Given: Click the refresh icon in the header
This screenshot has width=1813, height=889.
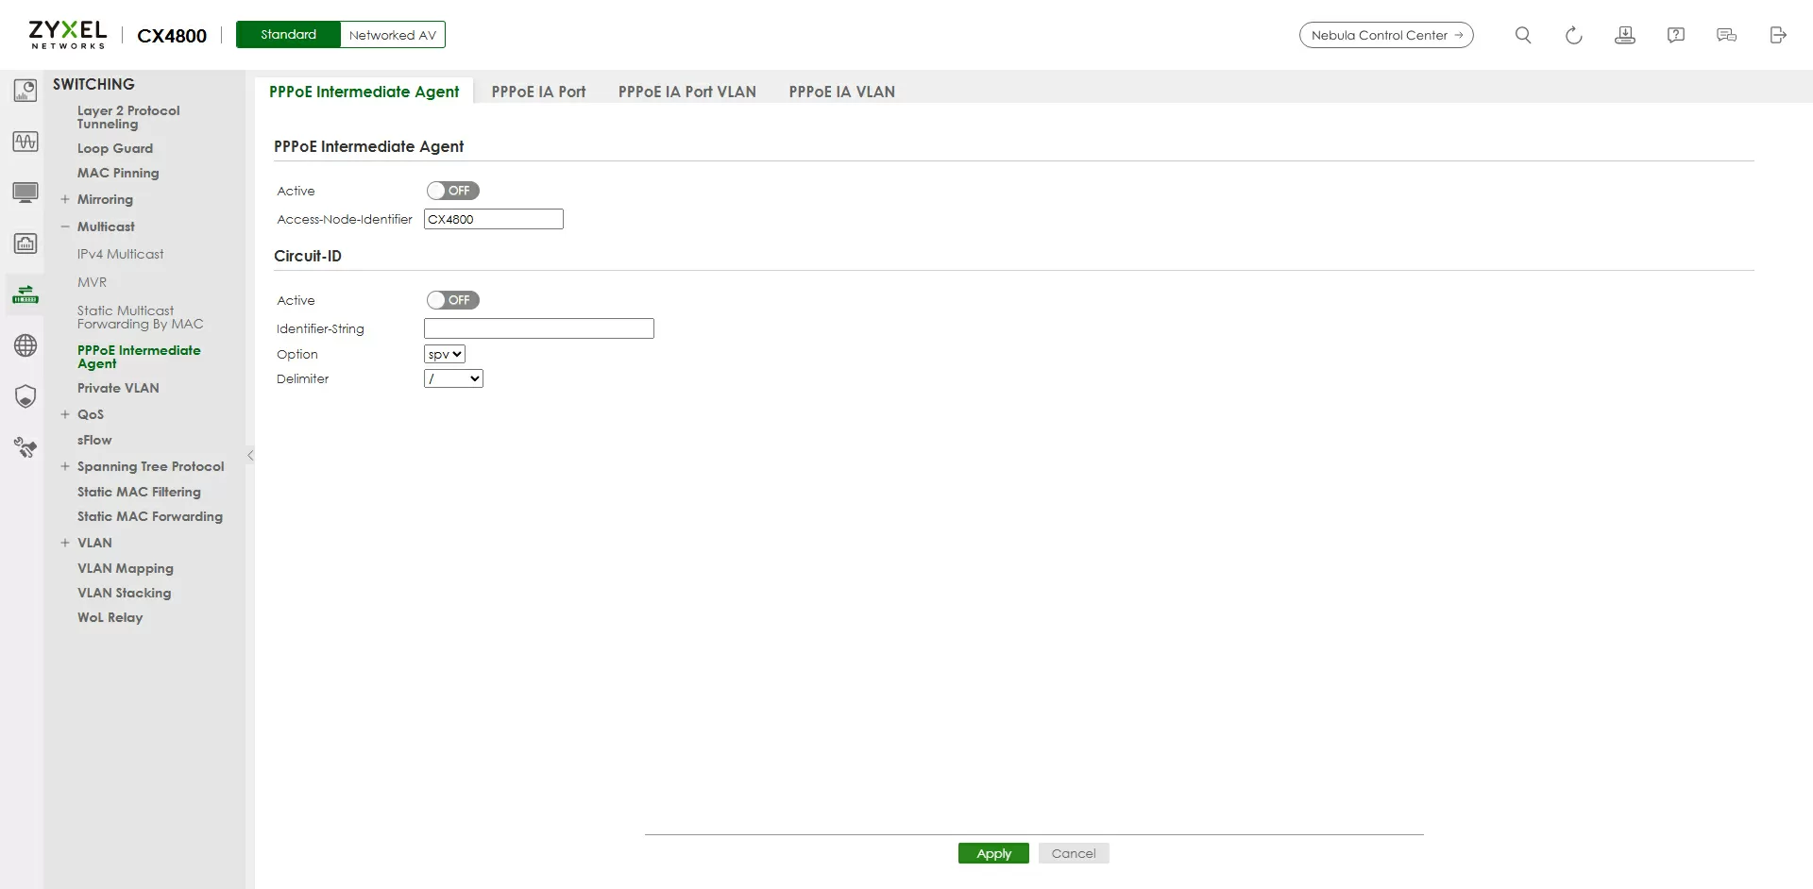Looking at the screenshot, I should [x=1573, y=35].
